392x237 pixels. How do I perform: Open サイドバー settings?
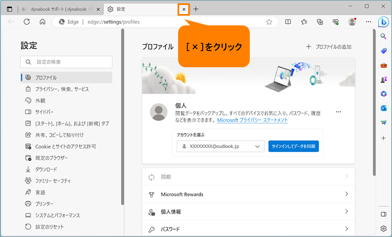[x=66, y=112]
